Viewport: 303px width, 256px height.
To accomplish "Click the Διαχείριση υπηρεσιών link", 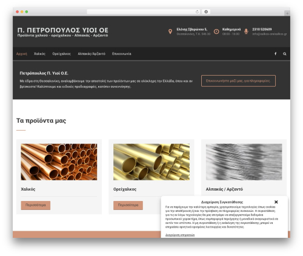I will click(x=180, y=235).
